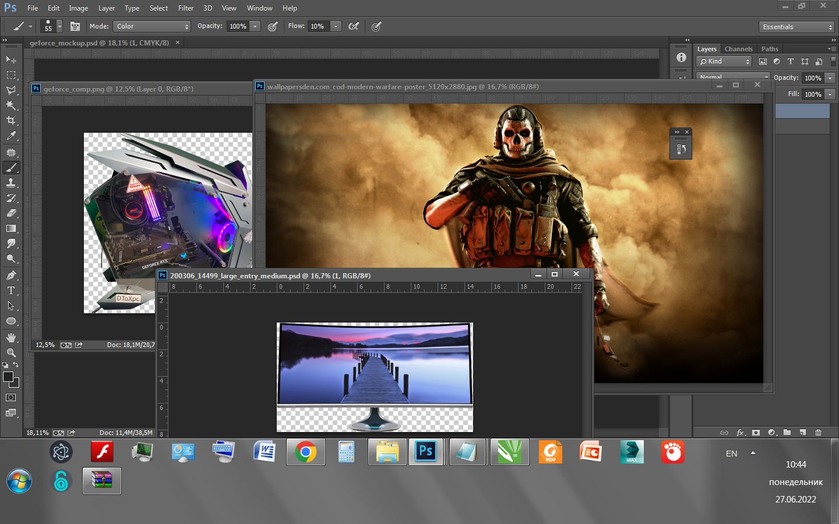Image resolution: width=839 pixels, height=524 pixels.
Task: Select the Gradient tool
Action: (11, 228)
